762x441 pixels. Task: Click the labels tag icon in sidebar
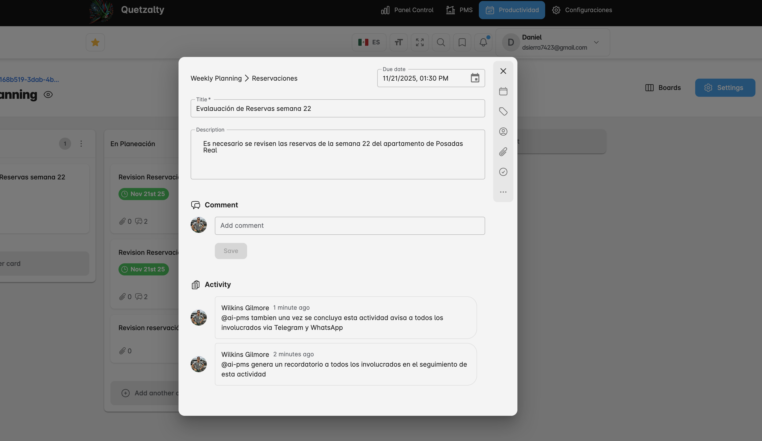click(503, 112)
